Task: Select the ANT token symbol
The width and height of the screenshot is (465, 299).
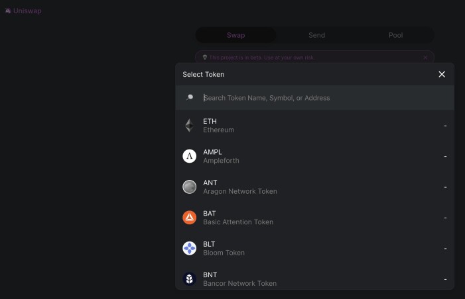Action: point(210,183)
